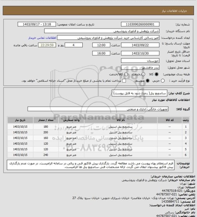This screenshot has width=197, height=217.
Task: Select the خدمت radio button
Action: pos(143,74)
